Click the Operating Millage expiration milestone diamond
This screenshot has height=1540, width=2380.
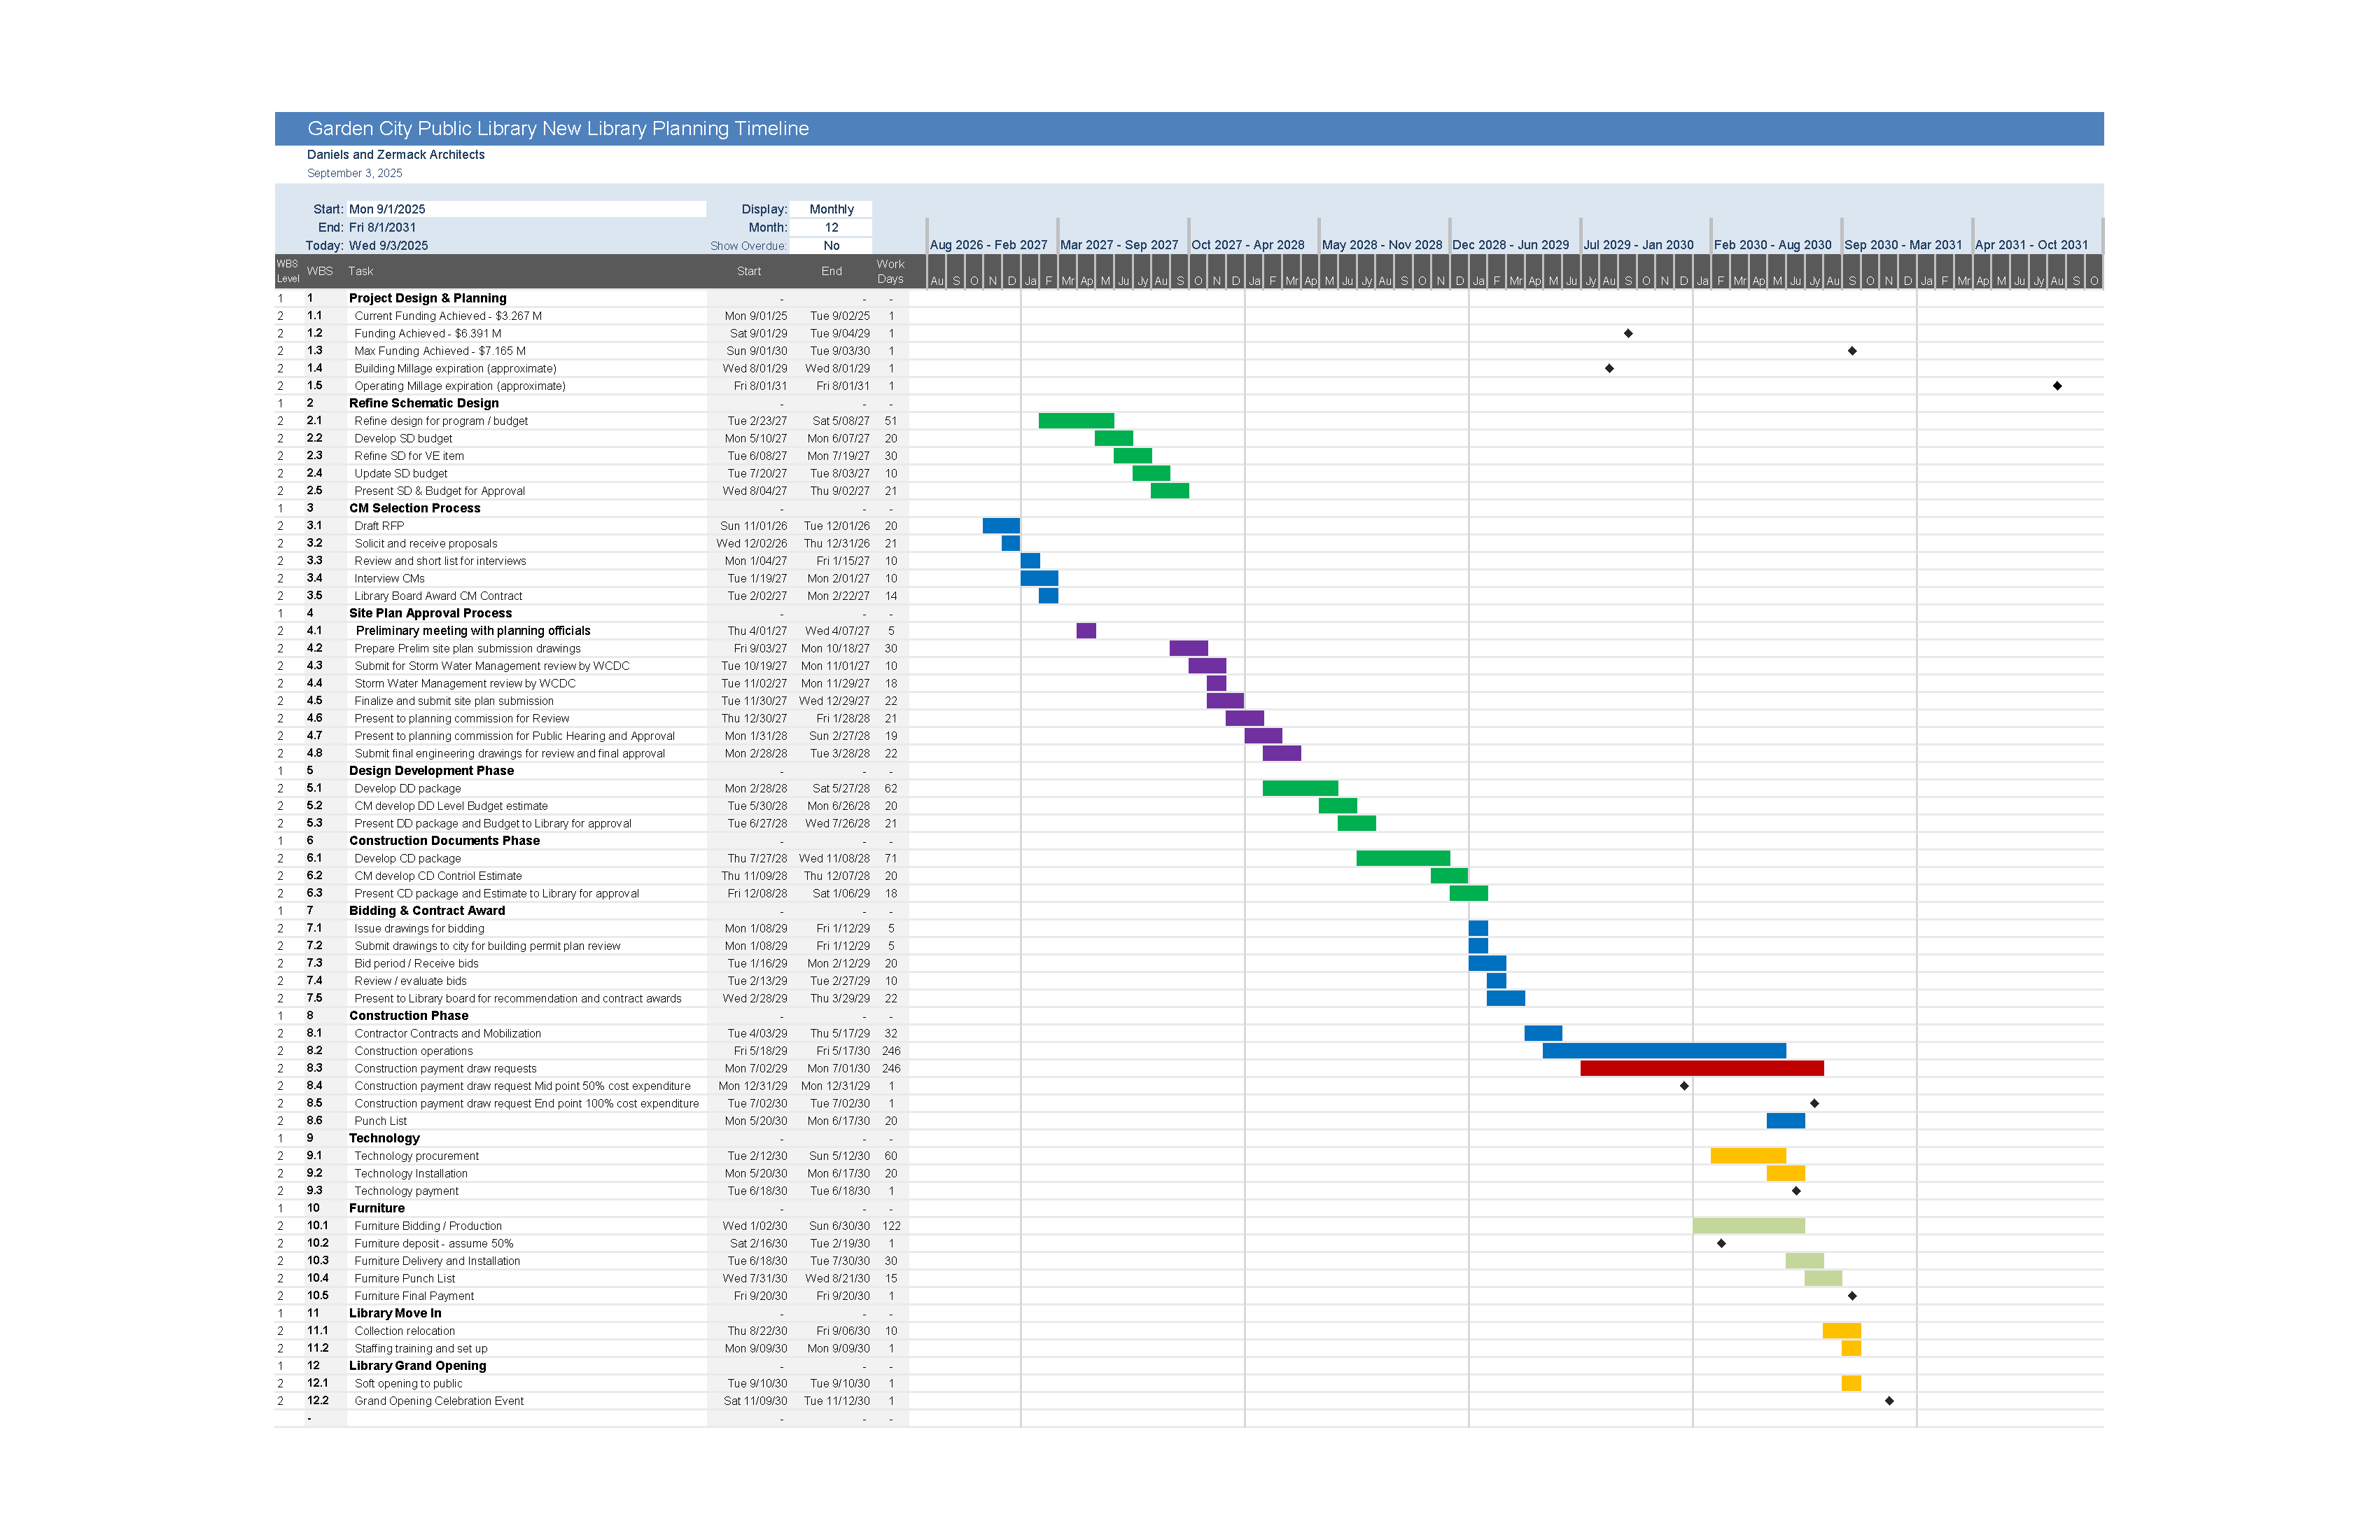point(2057,386)
